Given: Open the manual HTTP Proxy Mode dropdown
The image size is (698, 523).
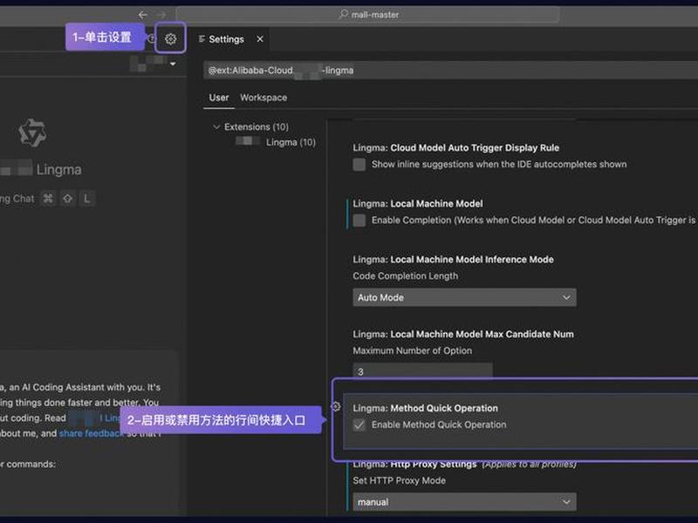Looking at the screenshot, I should click(464, 502).
